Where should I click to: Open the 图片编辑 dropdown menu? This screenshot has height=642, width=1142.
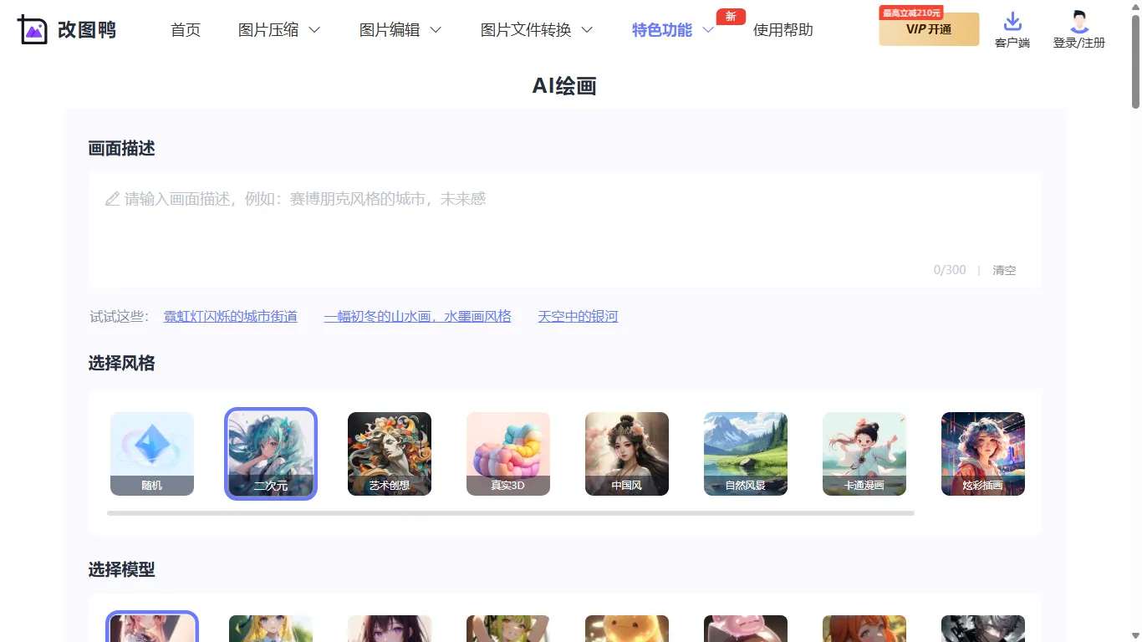coord(400,29)
